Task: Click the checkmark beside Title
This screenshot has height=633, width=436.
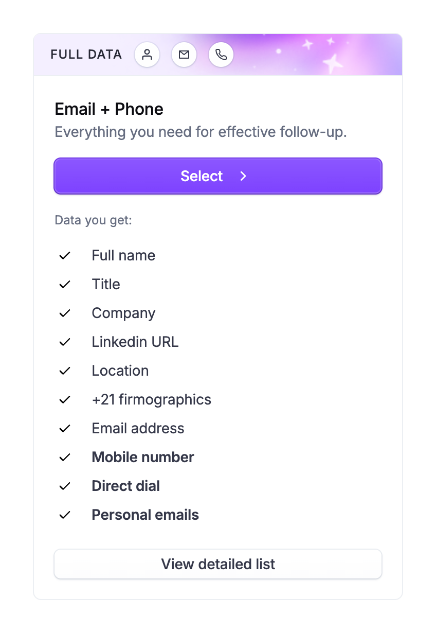Action: (x=65, y=285)
